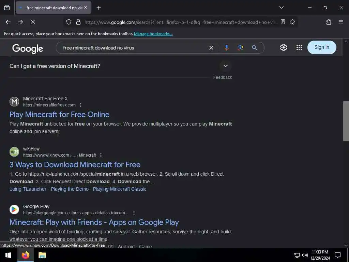Open Windows notification center
The width and height of the screenshot is (349, 262).
pos(338,255)
